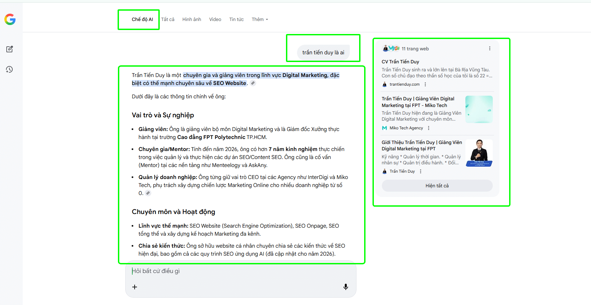Click the Google logo
The width and height of the screenshot is (591, 305).
point(10,19)
